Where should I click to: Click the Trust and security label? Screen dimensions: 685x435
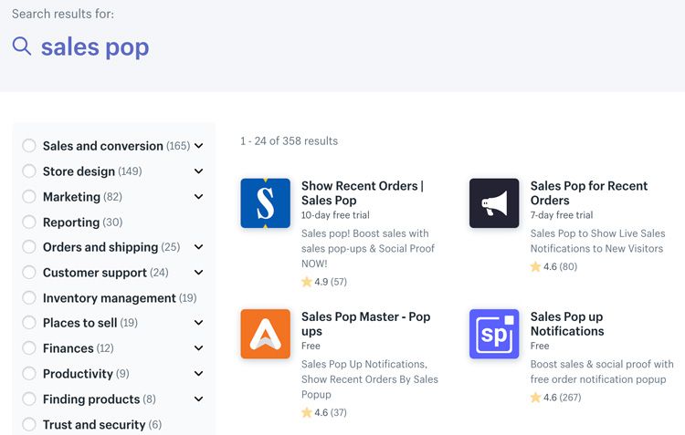tap(94, 425)
